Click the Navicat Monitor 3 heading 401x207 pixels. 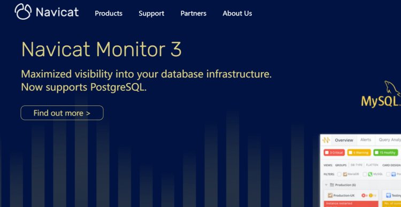coord(101,49)
